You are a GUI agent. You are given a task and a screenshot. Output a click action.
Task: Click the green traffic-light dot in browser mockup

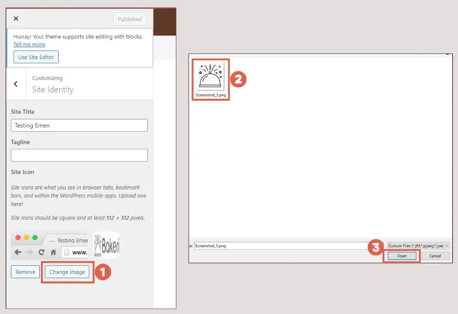[x=35, y=238]
